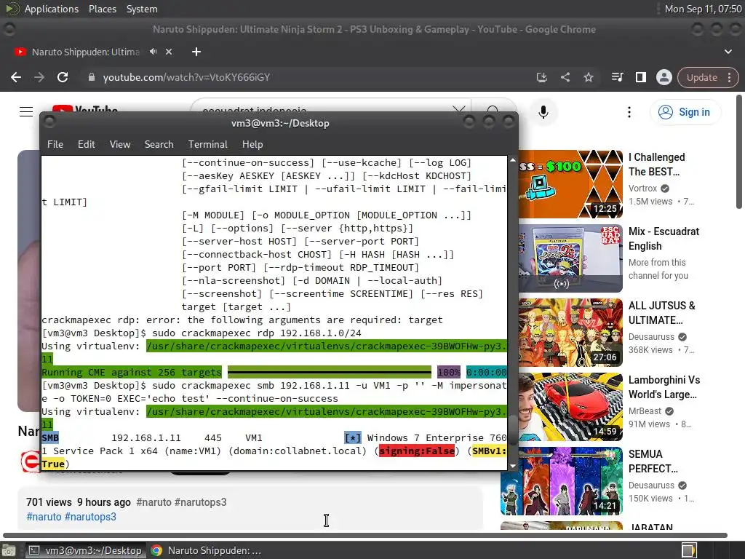Open terminal View menu
Screen dimensions: 745x559
[x=120, y=144]
